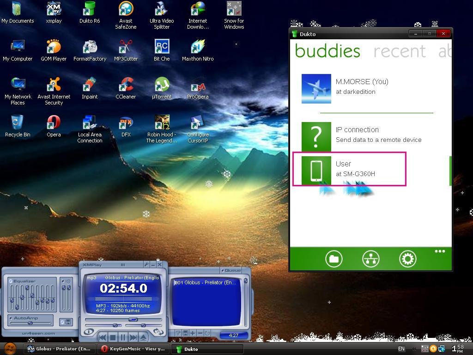473x355 pixels.
Task: Open XMPlay options wrench icon
Action: pos(146,265)
